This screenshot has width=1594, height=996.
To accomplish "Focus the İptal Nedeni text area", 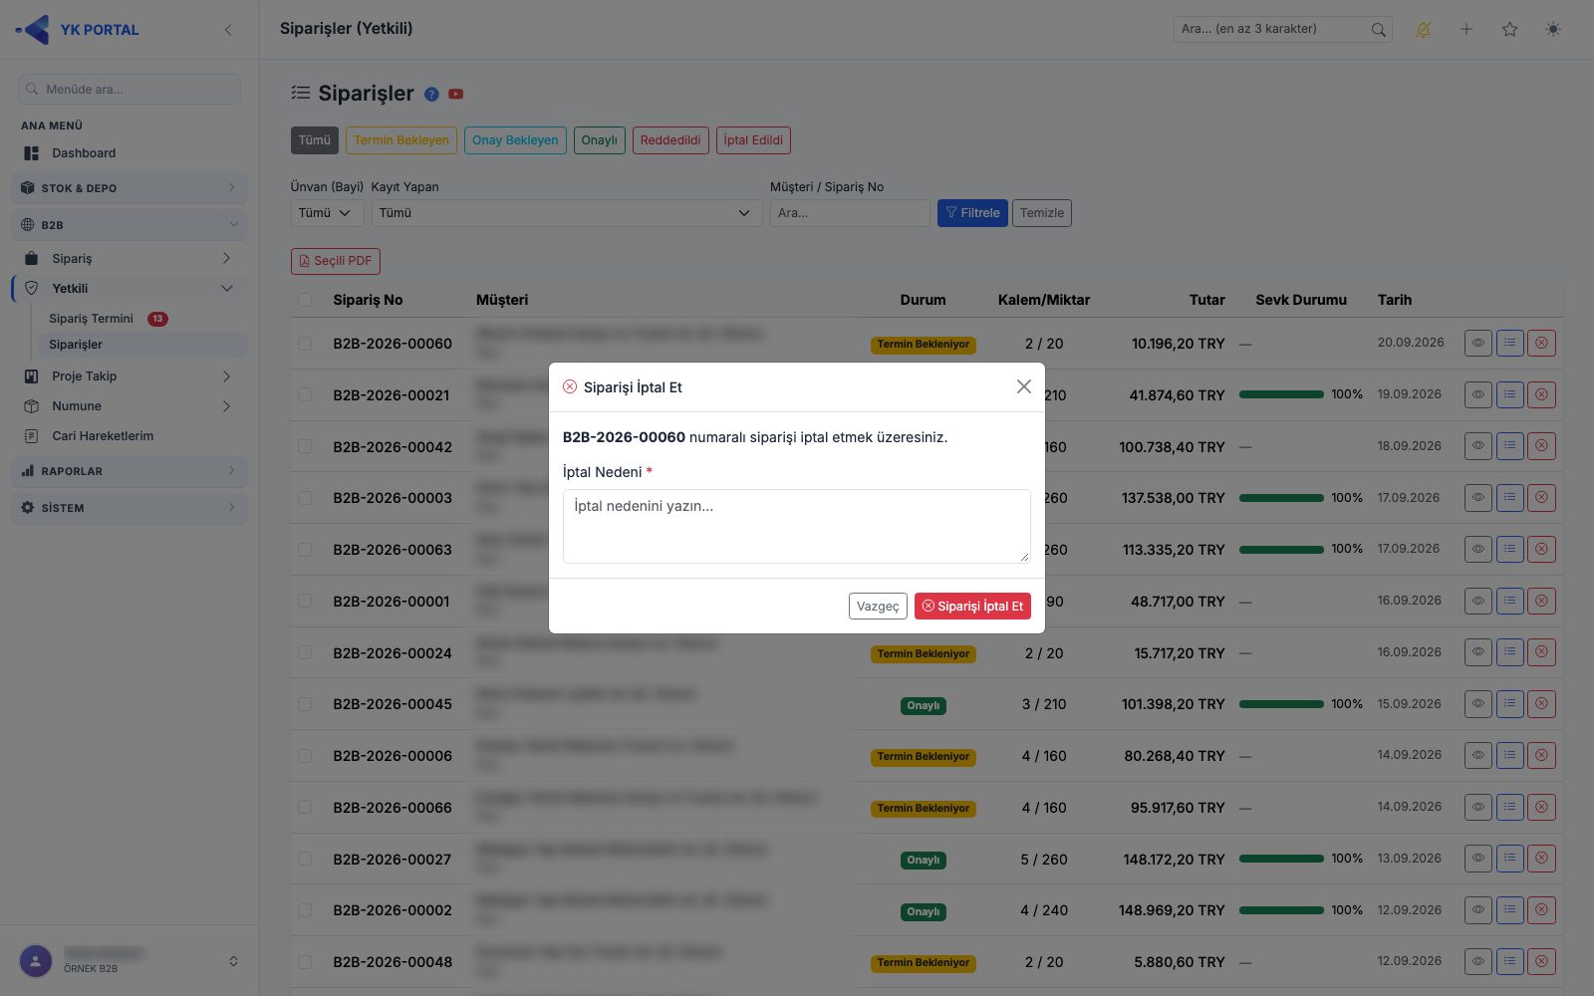I will pyautogui.click(x=797, y=526).
